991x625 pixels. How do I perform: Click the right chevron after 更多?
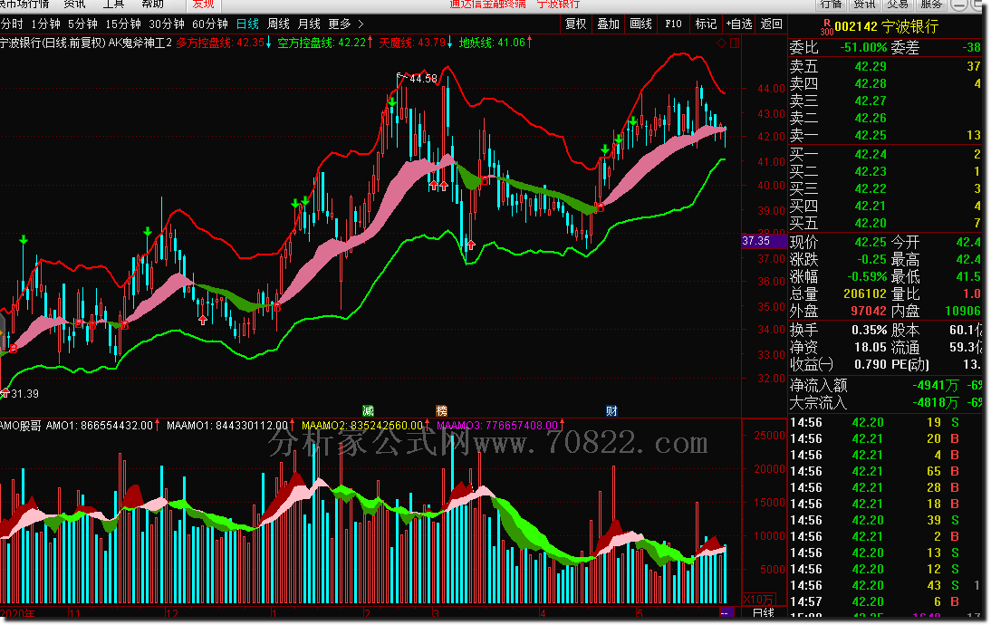[361, 24]
